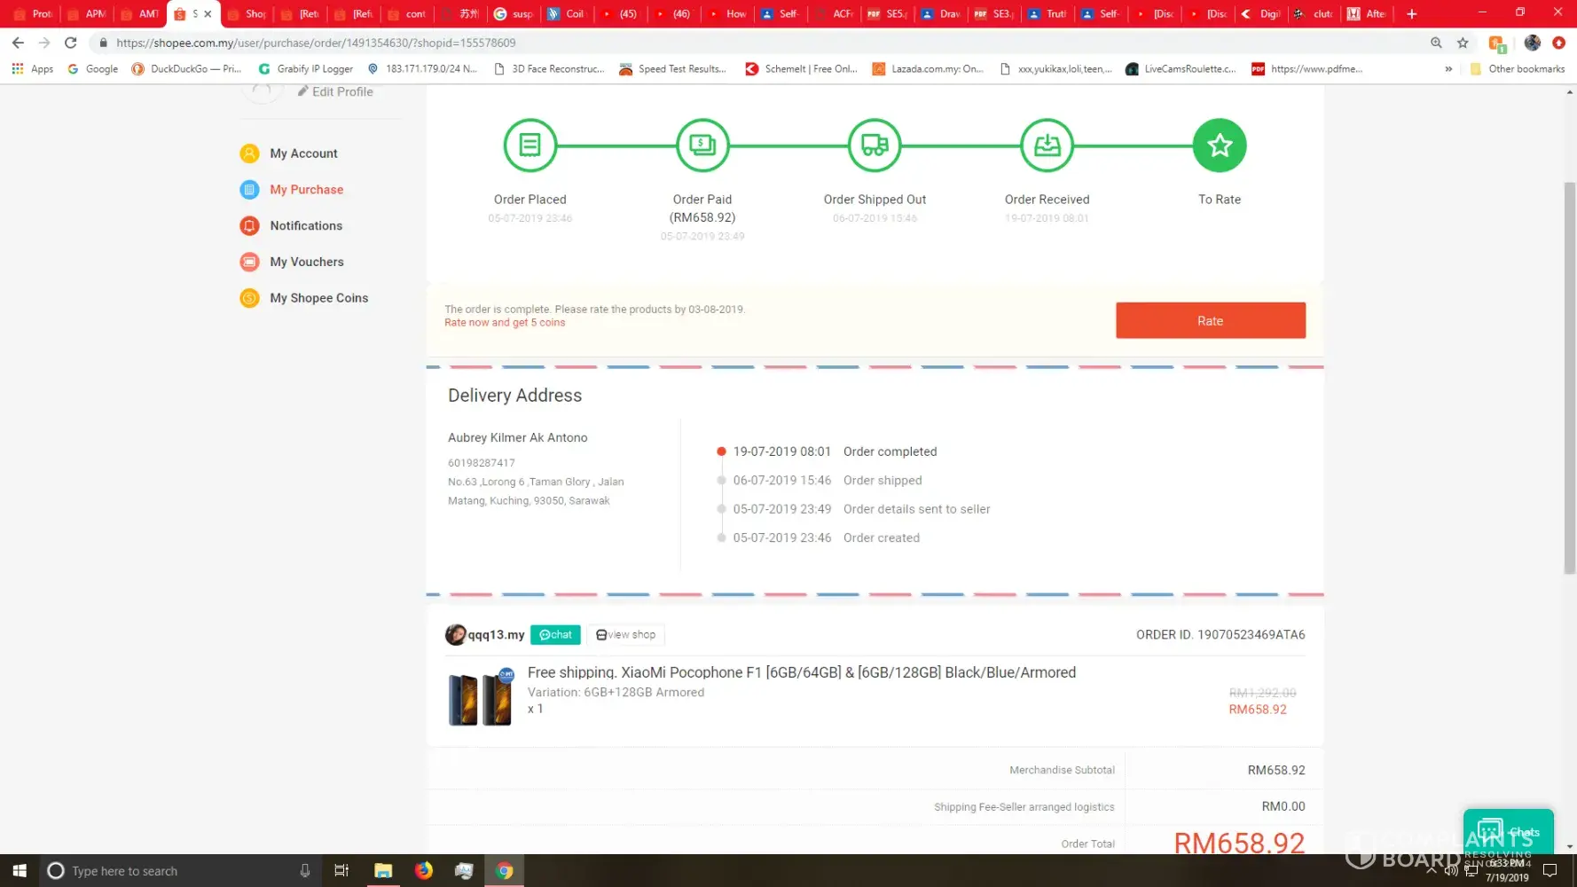Click the Order Received step icon

pos(1047,145)
